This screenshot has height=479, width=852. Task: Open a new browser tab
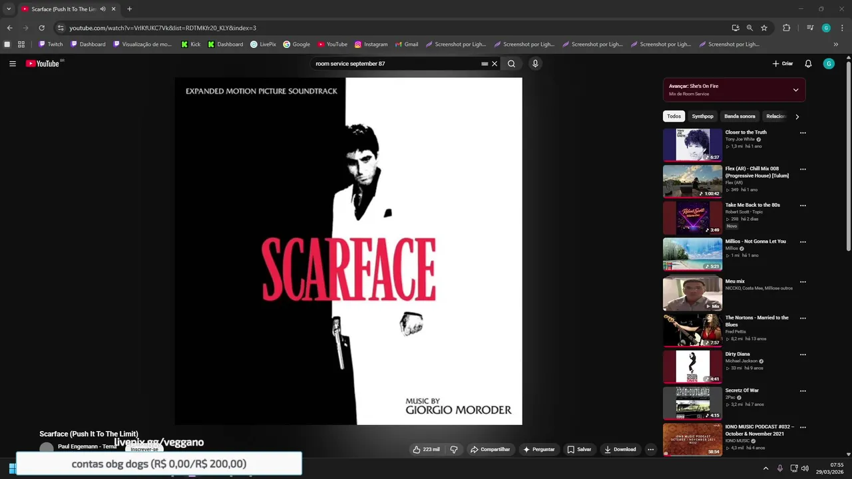[129, 9]
